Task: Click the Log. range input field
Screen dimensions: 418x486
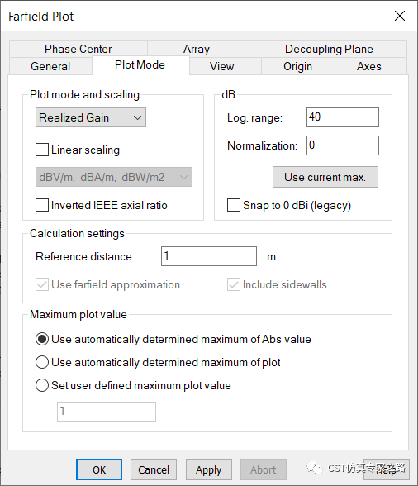Action: [x=343, y=117]
